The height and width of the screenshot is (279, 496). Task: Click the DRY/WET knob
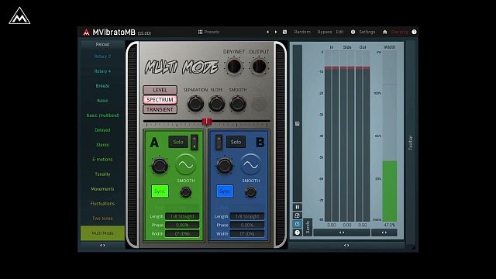[234, 67]
